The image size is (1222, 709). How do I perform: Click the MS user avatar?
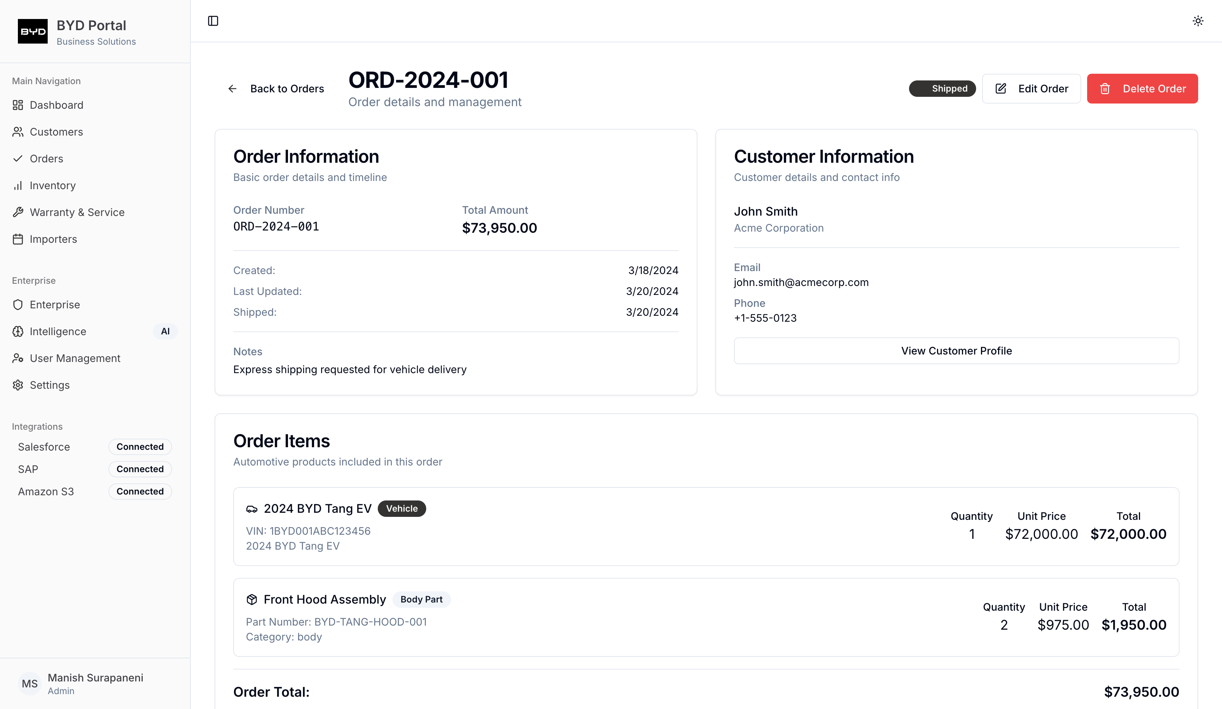29,683
